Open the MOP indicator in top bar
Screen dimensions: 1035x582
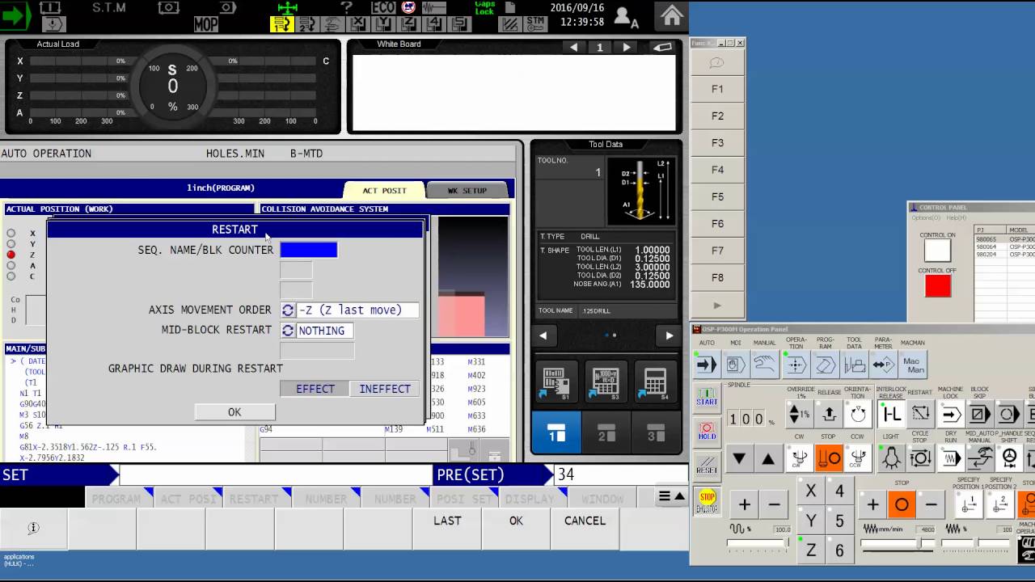click(x=206, y=24)
